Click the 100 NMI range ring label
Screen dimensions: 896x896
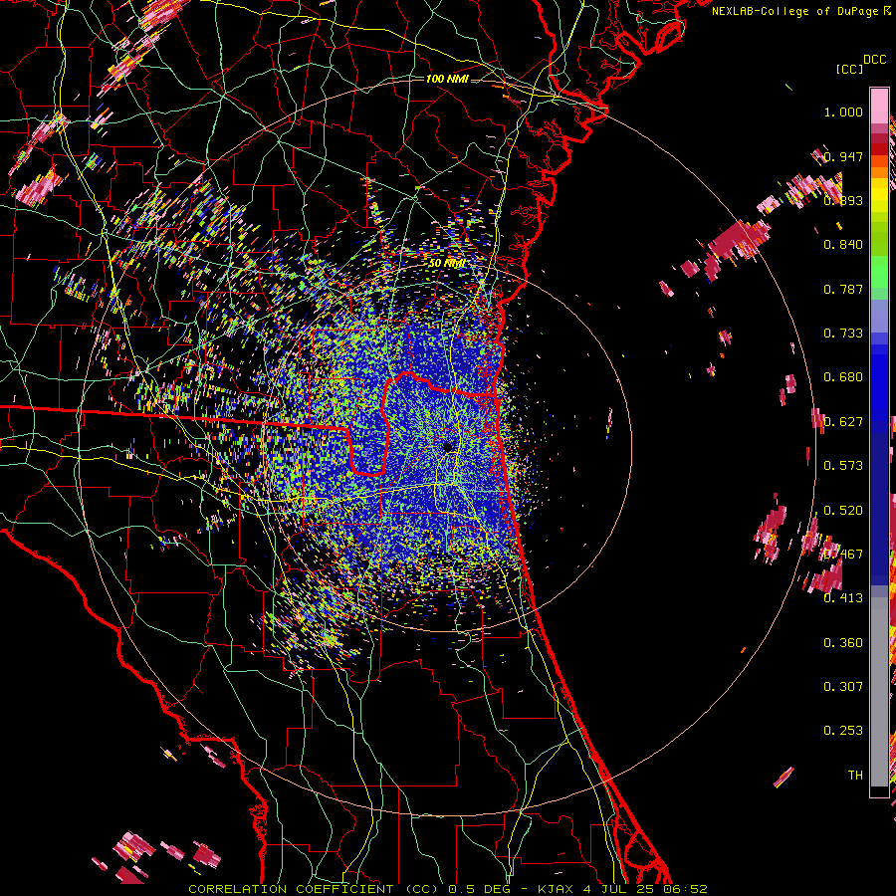447,79
